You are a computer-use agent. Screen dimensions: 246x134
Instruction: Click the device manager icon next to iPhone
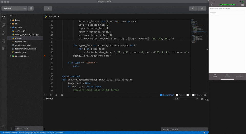click(x=30, y=8)
